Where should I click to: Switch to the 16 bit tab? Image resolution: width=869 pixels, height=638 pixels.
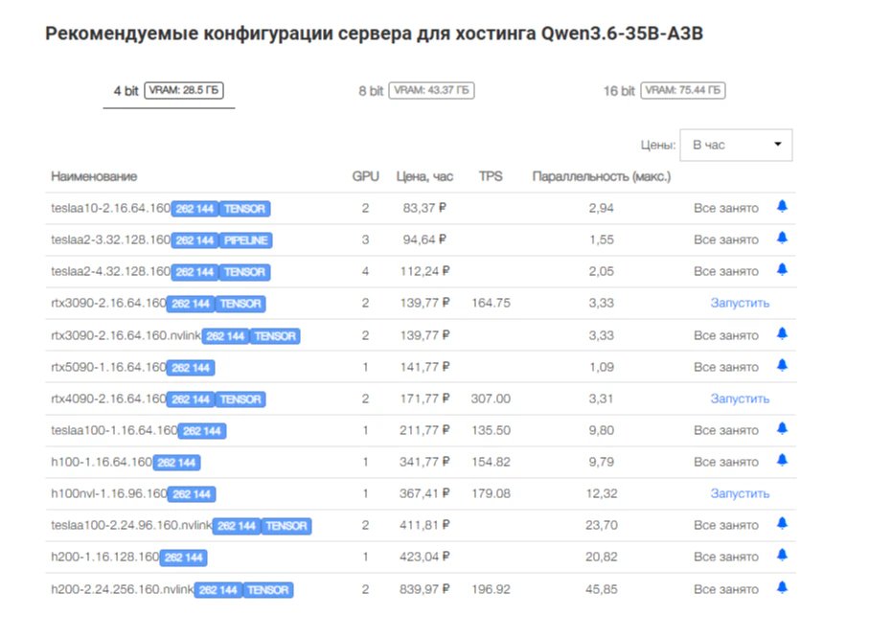(x=664, y=91)
